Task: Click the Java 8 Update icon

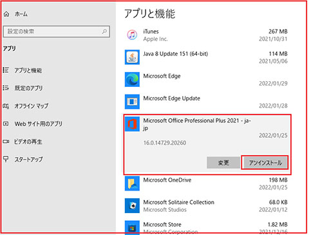Action: click(x=132, y=57)
